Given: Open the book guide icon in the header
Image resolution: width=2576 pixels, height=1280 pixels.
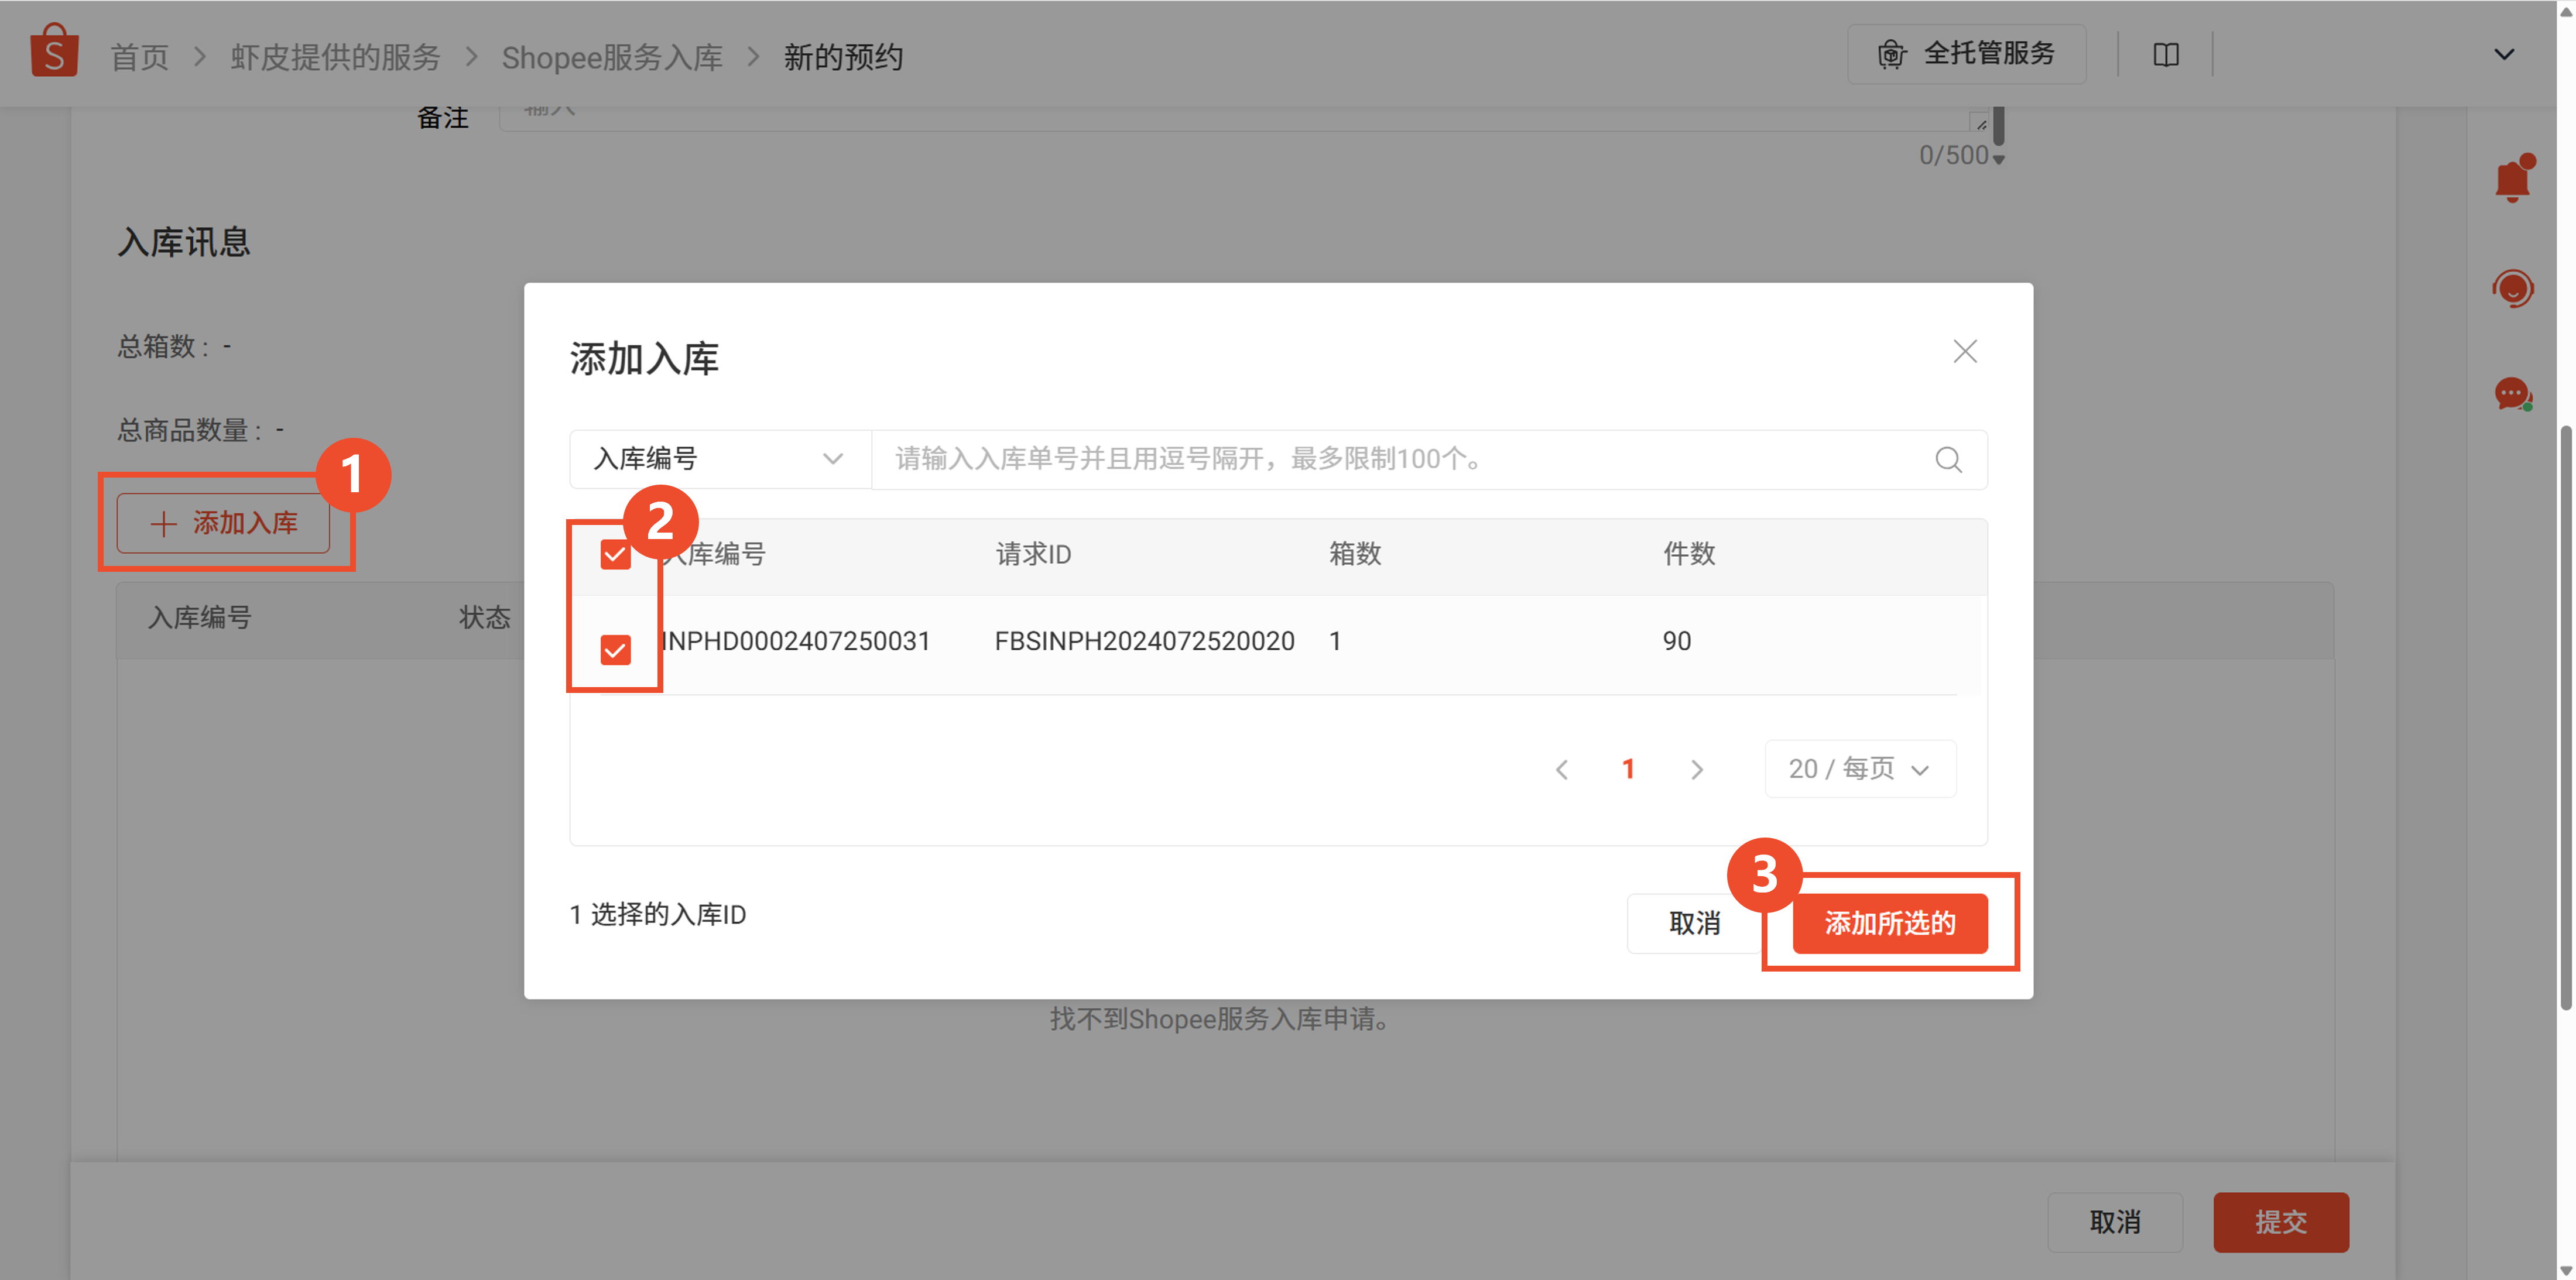Looking at the screenshot, I should 2165,55.
